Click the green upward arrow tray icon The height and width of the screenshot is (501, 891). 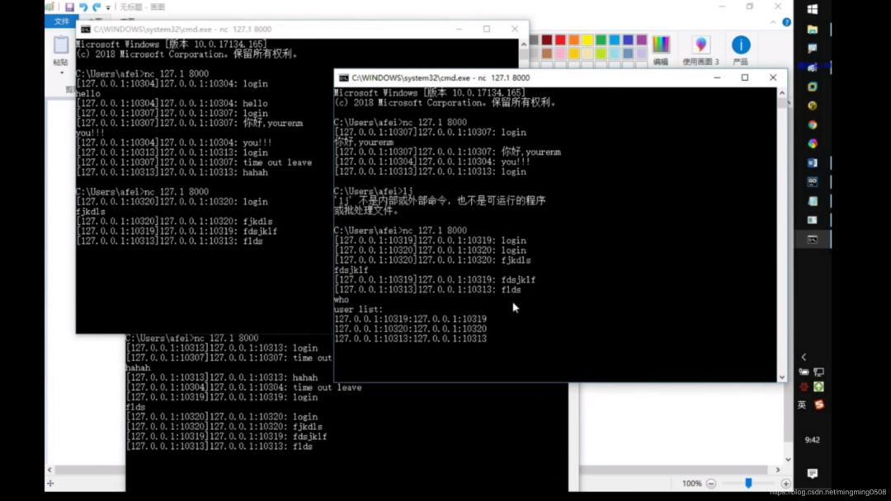[819, 387]
